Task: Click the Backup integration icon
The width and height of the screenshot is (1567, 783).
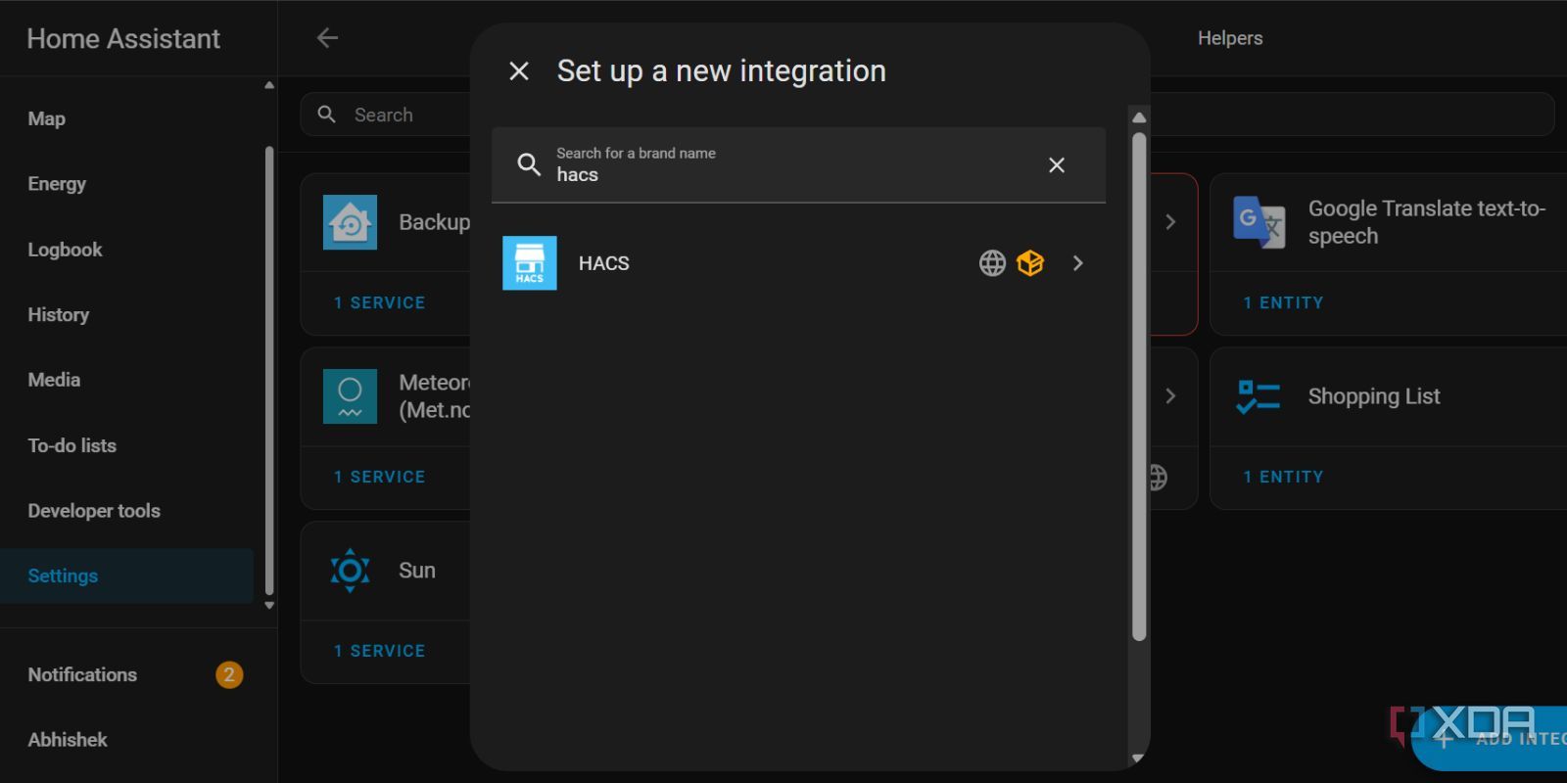Action: pyautogui.click(x=351, y=222)
